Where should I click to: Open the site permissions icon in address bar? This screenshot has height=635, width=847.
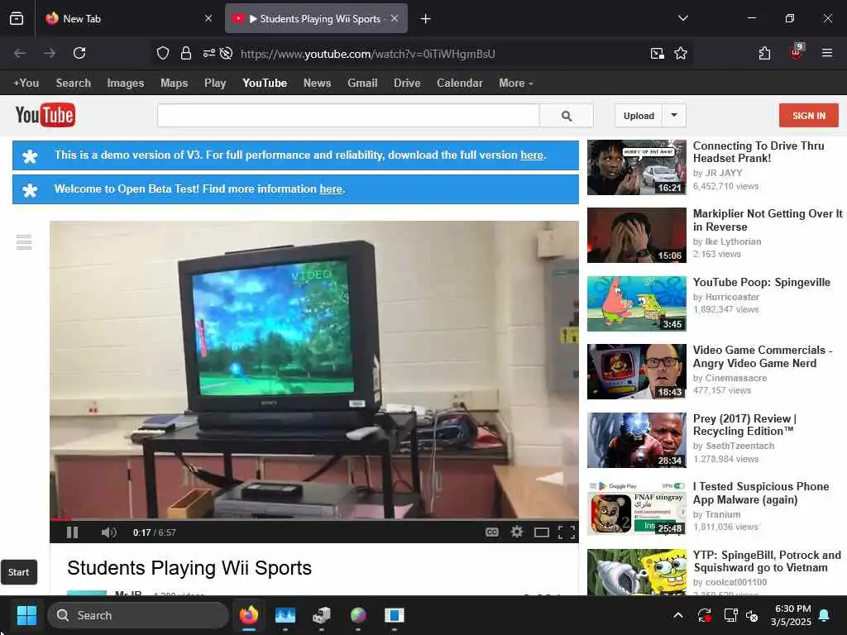pos(209,53)
